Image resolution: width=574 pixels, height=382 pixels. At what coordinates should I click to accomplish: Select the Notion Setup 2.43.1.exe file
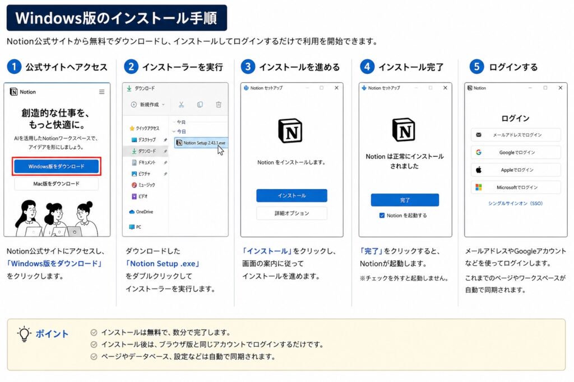tap(201, 143)
